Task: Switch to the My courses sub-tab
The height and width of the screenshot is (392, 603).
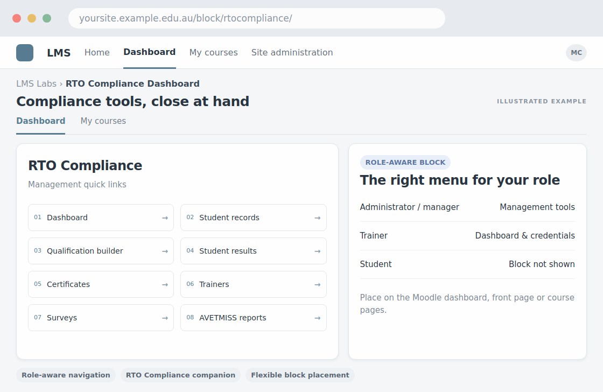Action: [103, 121]
